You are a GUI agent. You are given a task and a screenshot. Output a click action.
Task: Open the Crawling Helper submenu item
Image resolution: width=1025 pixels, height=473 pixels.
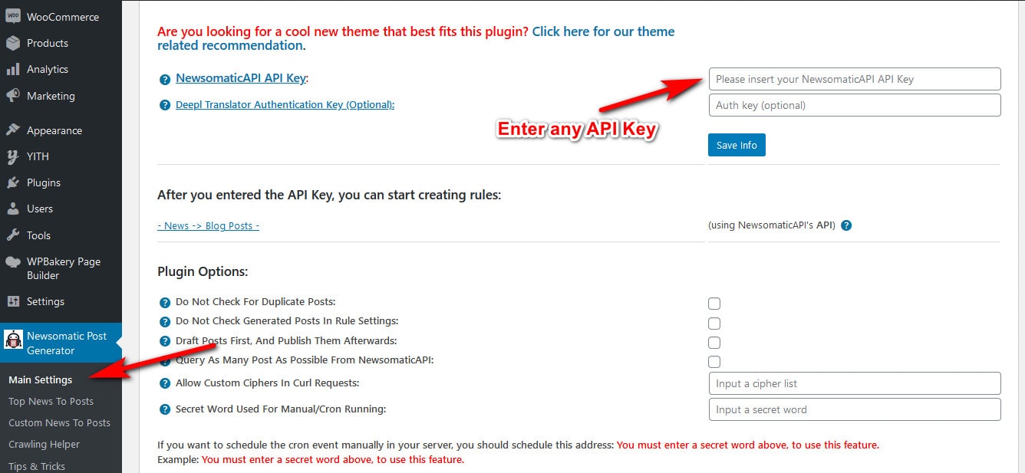tap(44, 444)
